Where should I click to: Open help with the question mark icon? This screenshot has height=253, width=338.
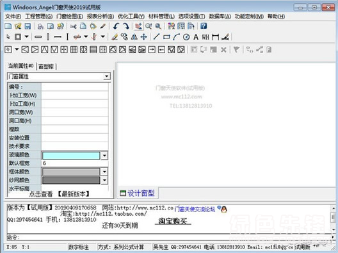coord(204,26)
